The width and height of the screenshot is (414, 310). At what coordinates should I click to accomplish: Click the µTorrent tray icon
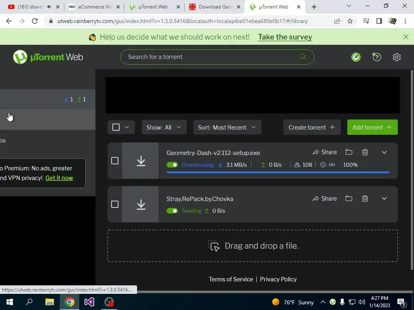tap(332, 302)
